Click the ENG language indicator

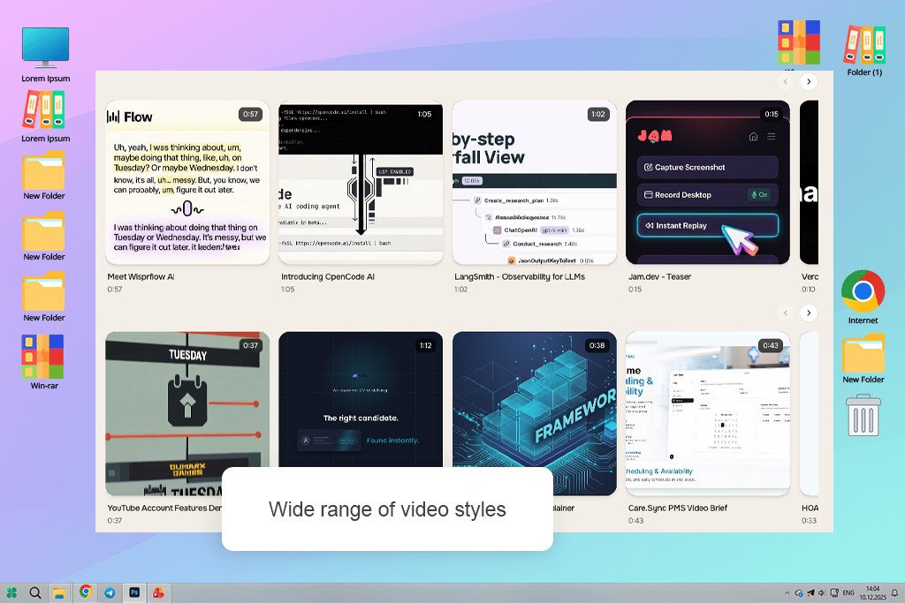point(848,592)
